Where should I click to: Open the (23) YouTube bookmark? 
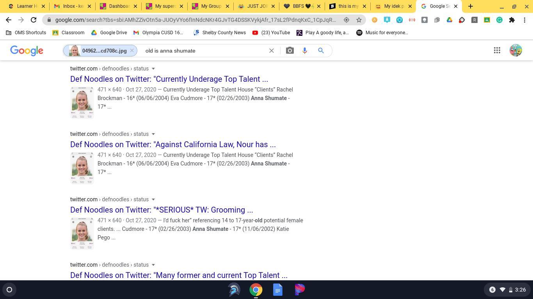tap(271, 33)
